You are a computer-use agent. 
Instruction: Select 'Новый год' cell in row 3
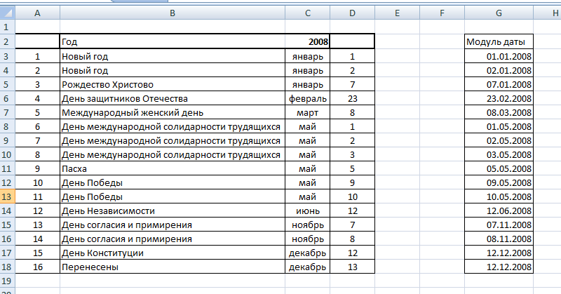click(173, 56)
